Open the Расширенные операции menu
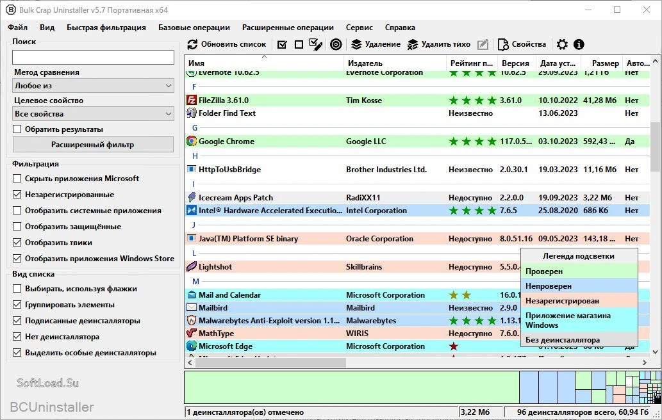The height and width of the screenshot is (420, 662). coord(288,28)
